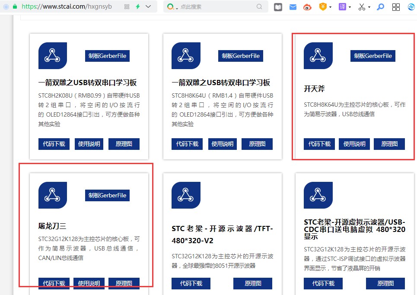Click the scissors screenshot icon
This screenshot has width=417, height=295.
[362, 7]
